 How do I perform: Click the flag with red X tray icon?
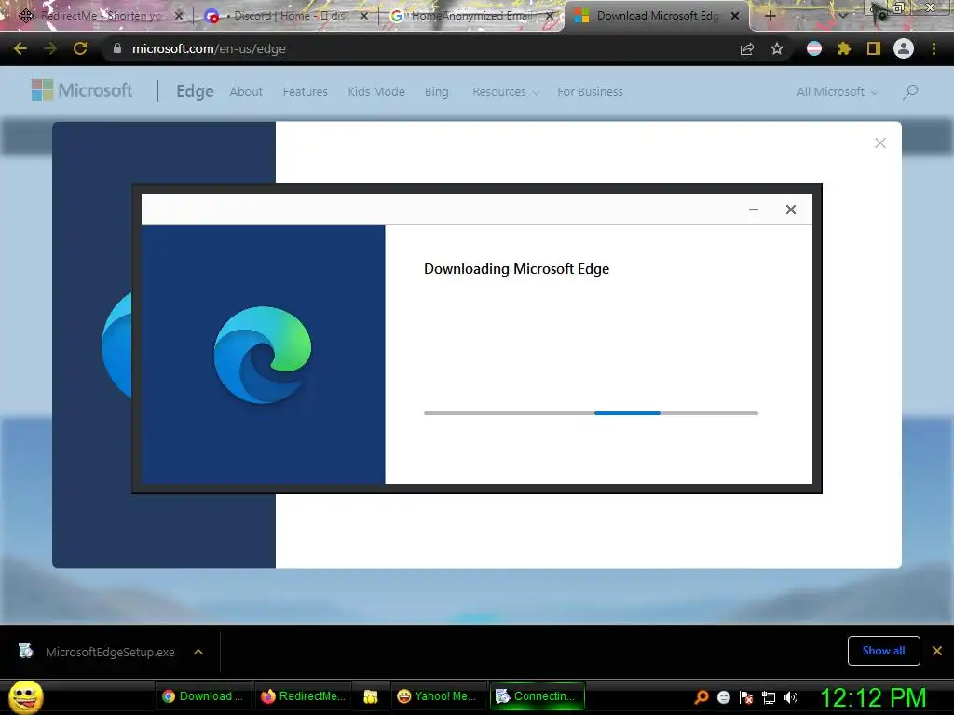pos(746,697)
